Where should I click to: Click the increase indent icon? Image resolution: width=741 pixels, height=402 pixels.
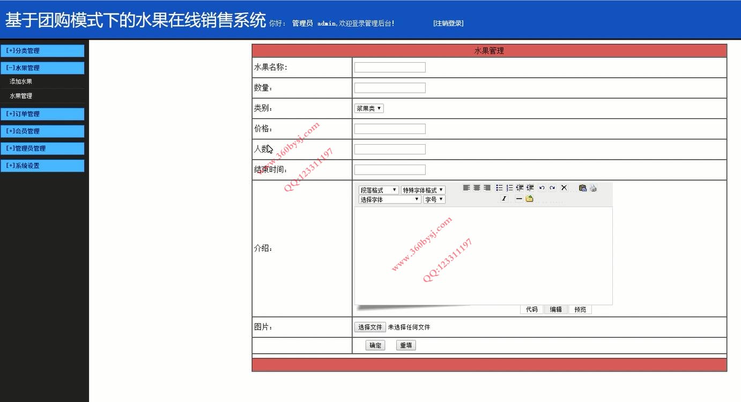coord(530,188)
